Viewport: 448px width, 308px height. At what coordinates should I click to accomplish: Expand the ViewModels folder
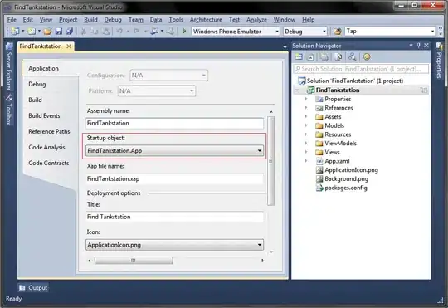point(306,144)
